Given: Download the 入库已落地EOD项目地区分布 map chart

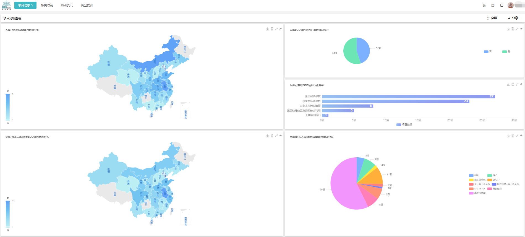Looking at the screenshot, I should (x=267, y=29).
